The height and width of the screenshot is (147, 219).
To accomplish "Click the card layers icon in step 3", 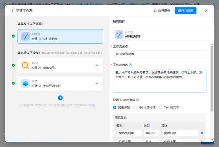I will 25,83.
